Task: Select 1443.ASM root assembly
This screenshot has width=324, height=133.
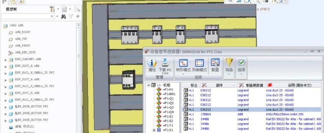Action: click(x=16, y=25)
